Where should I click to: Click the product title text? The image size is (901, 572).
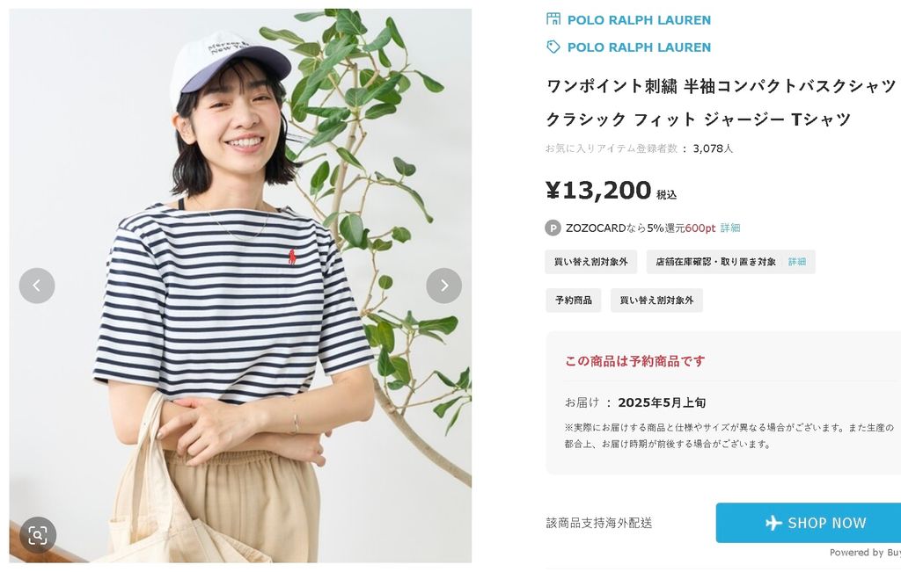721,103
